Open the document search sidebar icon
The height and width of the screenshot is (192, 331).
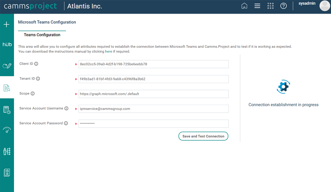pos(7,88)
